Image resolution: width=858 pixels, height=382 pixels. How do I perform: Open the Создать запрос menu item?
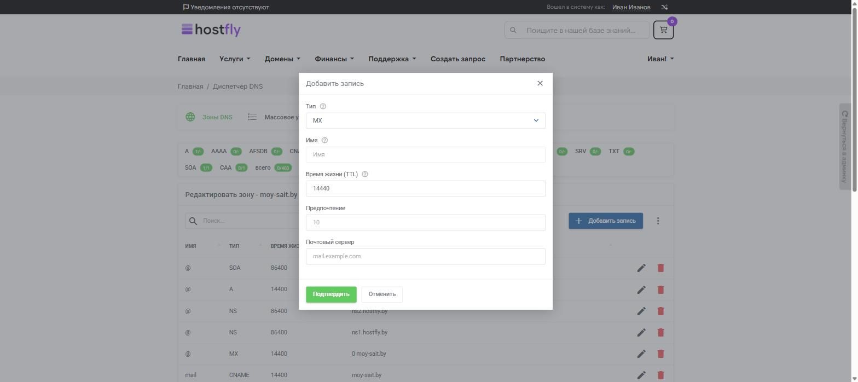coord(458,59)
